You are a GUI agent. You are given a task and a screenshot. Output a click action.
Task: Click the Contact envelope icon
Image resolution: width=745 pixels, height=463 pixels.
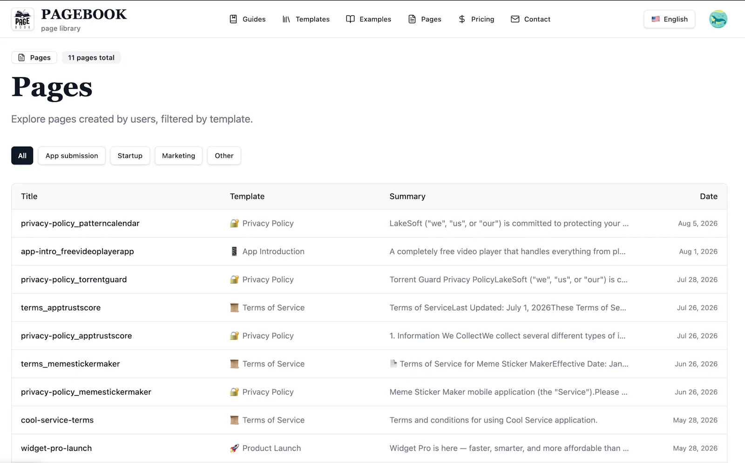pyautogui.click(x=515, y=19)
